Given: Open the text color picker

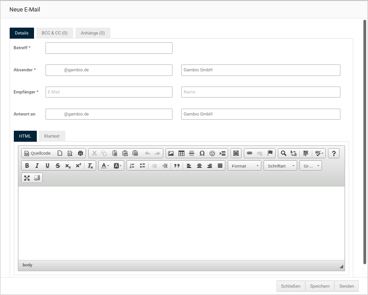Looking at the screenshot, I should click(105, 166).
